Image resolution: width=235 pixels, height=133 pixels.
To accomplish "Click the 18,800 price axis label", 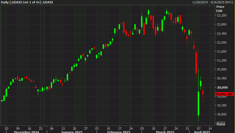I will point(222,114).
